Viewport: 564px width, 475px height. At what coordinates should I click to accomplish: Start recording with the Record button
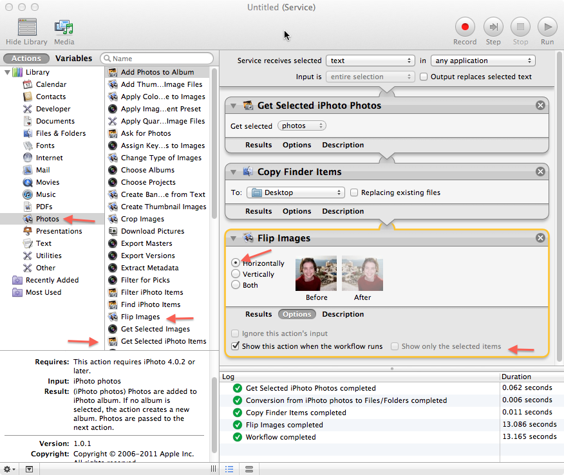pyautogui.click(x=465, y=27)
